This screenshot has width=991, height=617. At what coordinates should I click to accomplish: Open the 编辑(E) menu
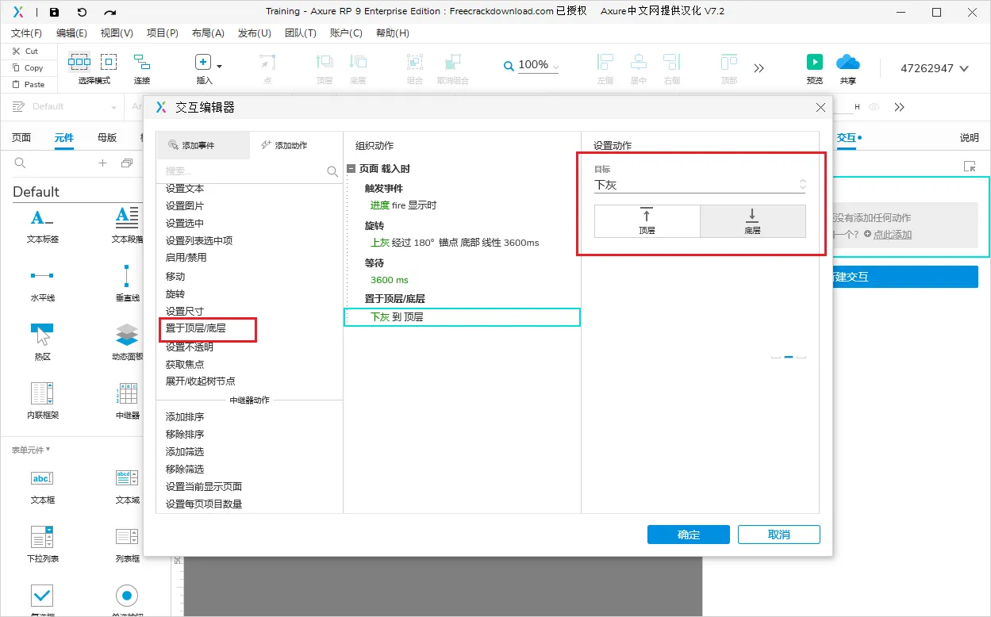[x=72, y=33]
